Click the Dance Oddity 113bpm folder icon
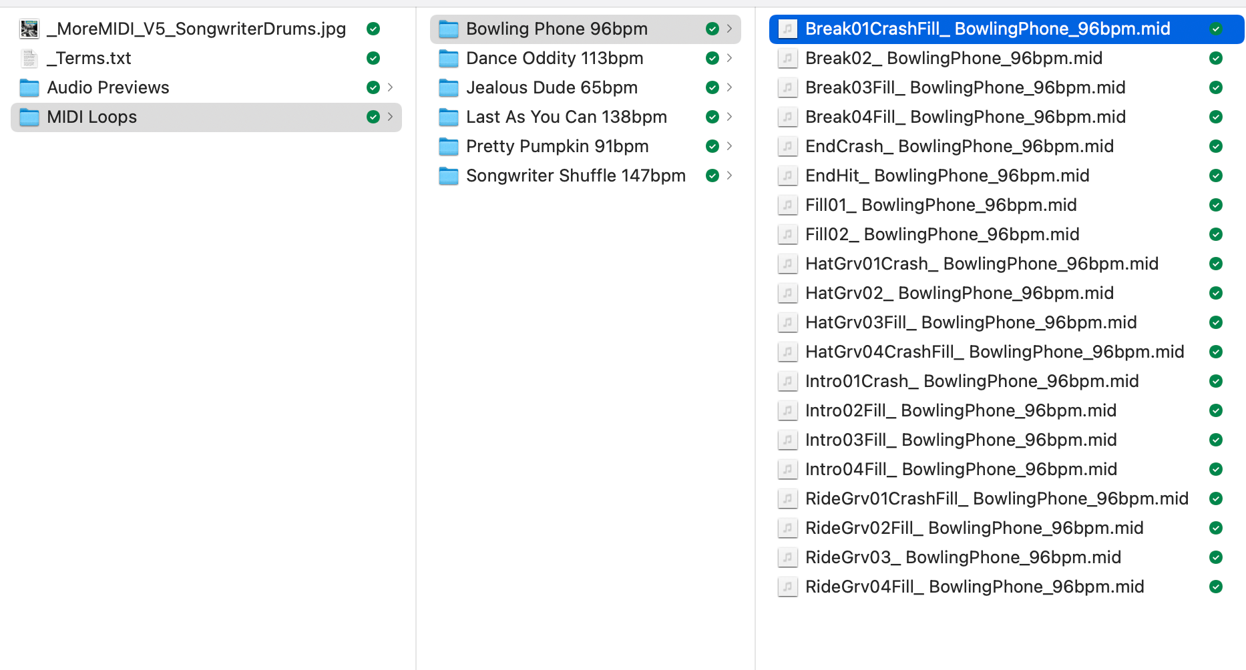The width and height of the screenshot is (1246, 670). click(x=449, y=58)
